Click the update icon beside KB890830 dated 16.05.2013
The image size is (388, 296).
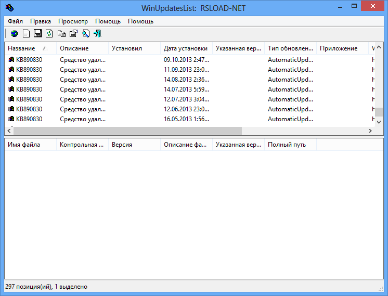(x=11, y=119)
